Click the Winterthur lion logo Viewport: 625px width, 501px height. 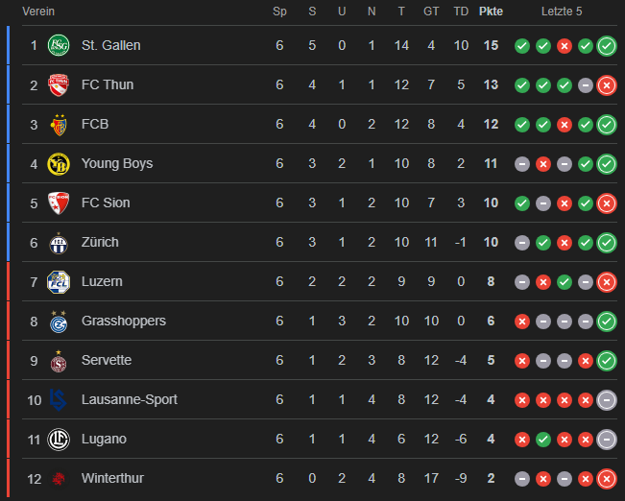point(60,478)
